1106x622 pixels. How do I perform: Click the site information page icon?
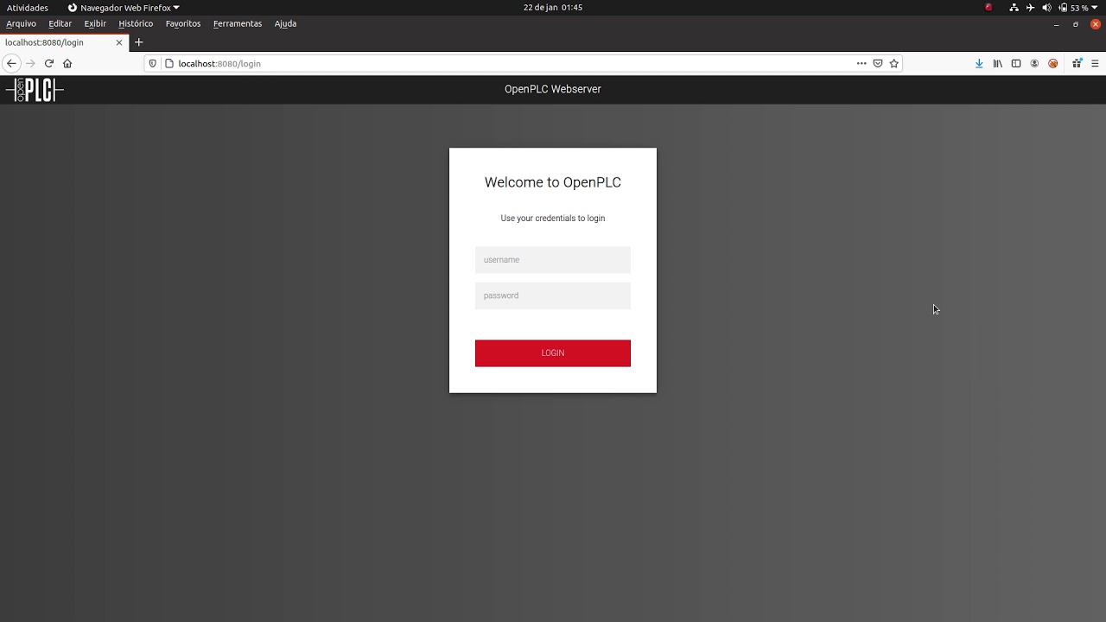point(169,63)
